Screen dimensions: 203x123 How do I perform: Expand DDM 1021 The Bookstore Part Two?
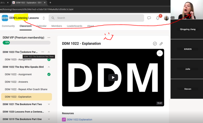coord(49,104)
